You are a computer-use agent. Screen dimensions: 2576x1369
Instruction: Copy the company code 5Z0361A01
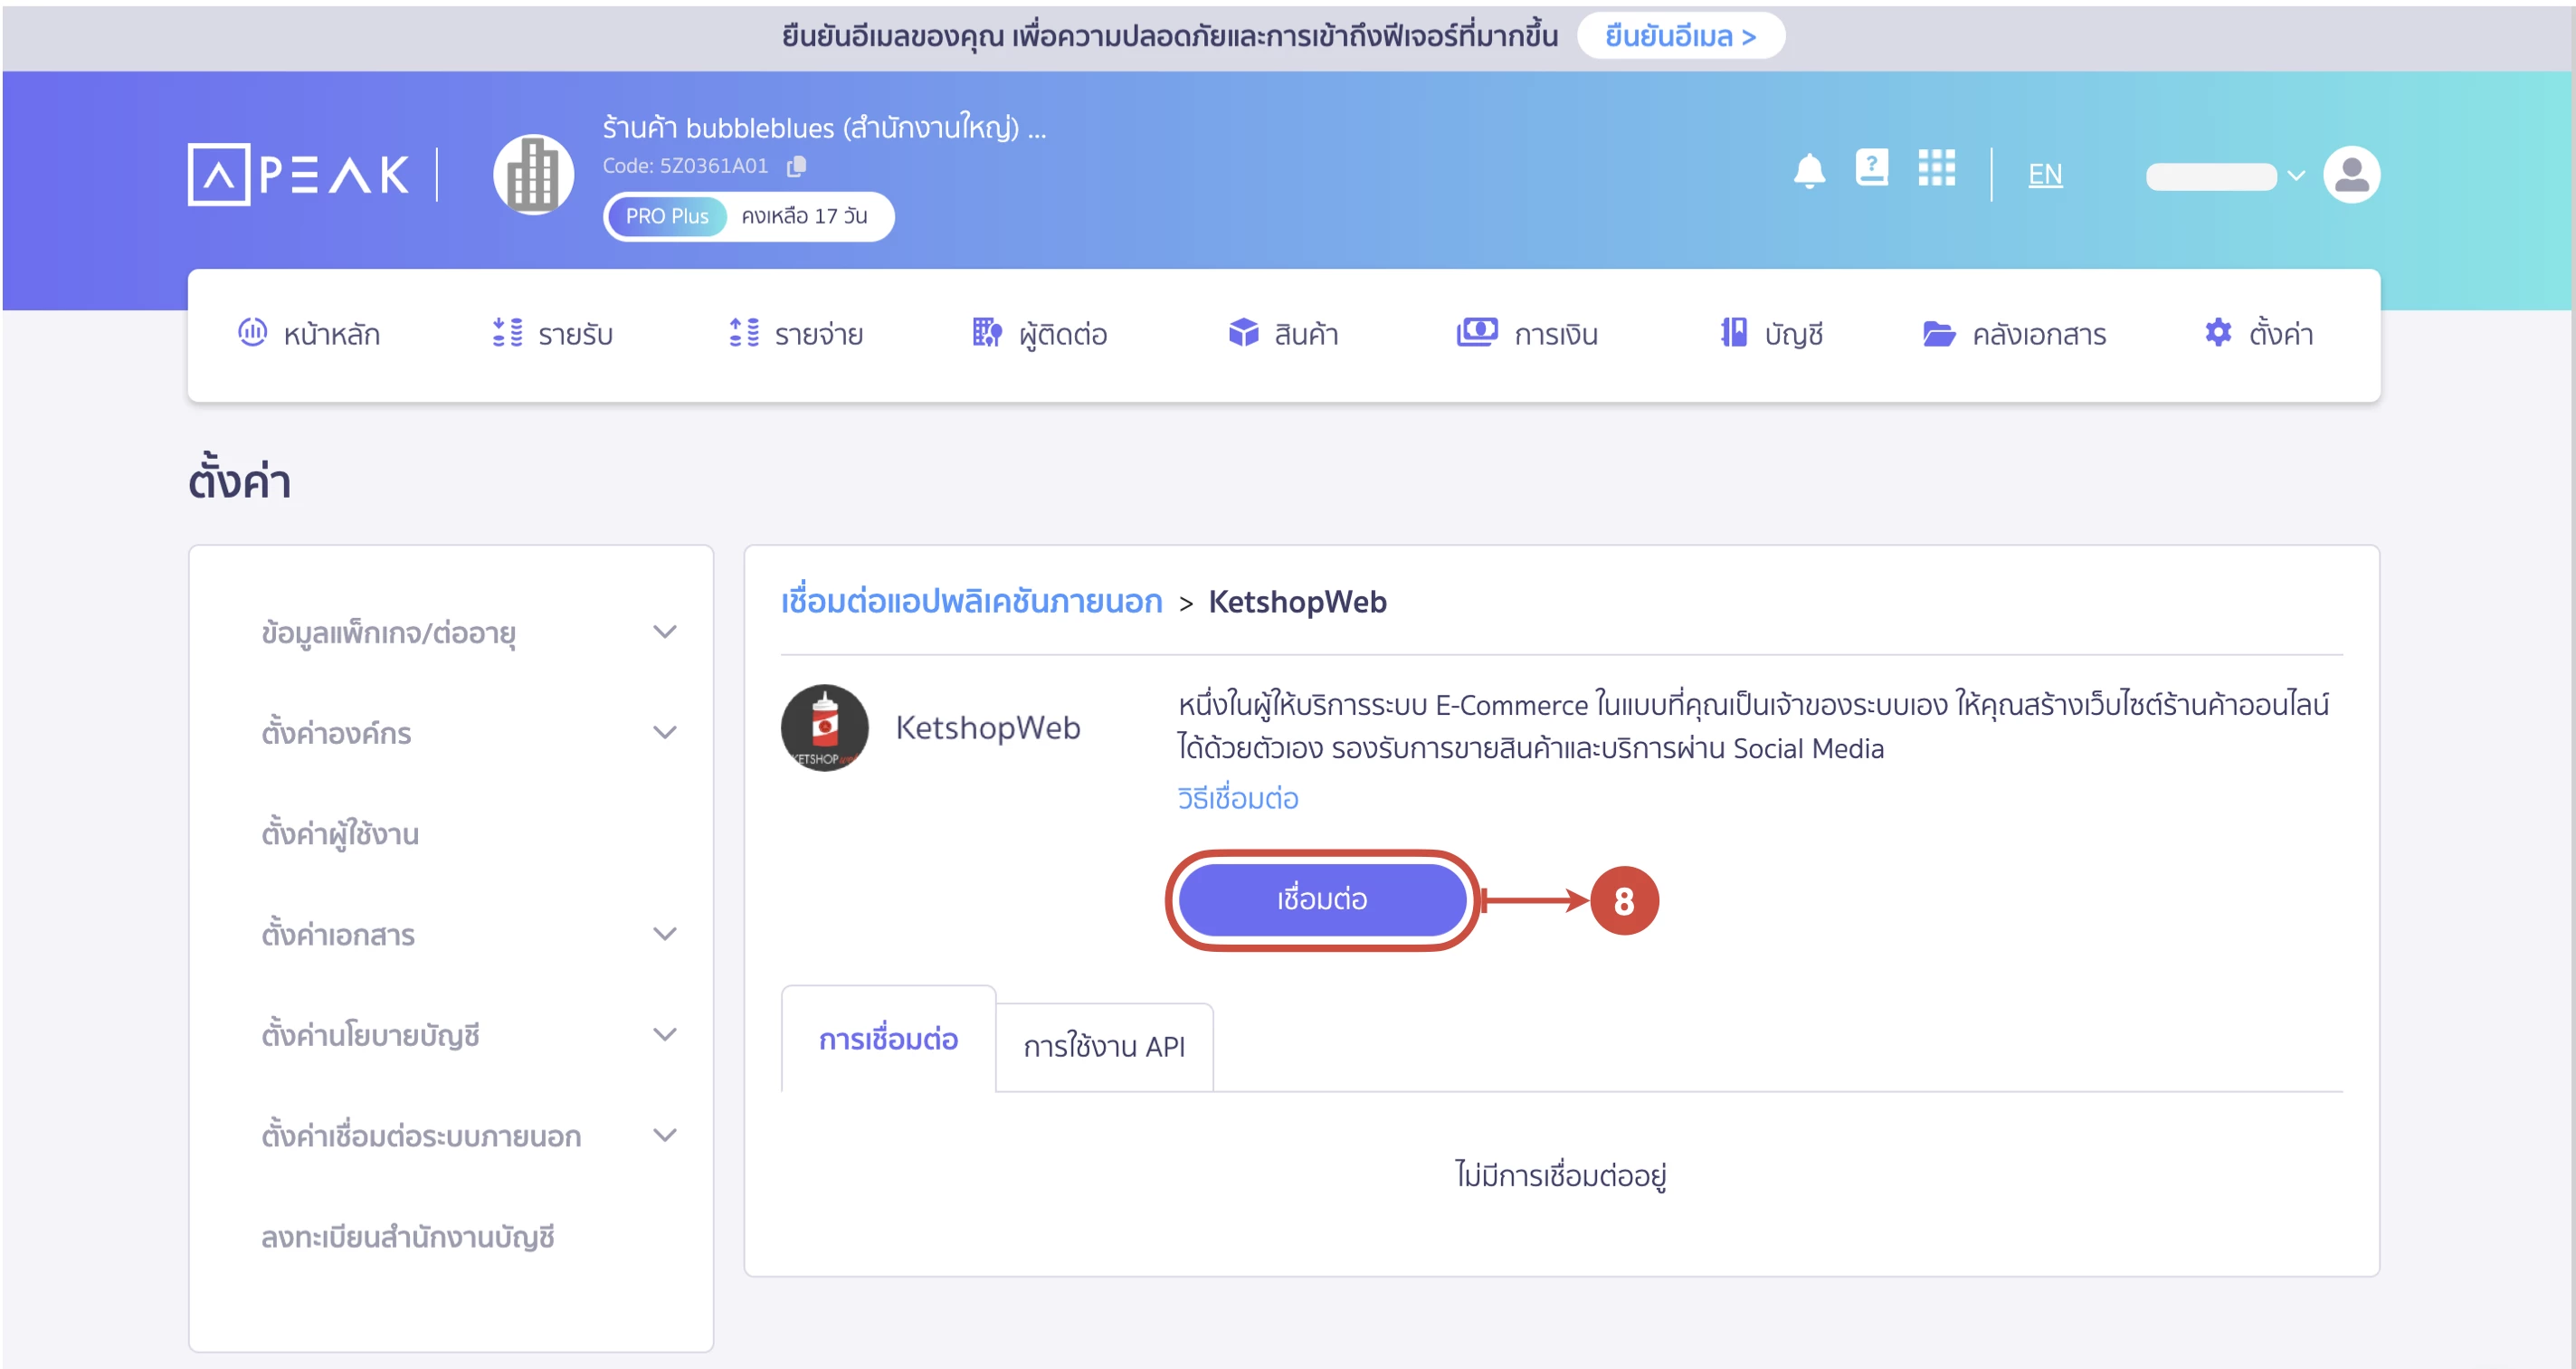[x=797, y=166]
